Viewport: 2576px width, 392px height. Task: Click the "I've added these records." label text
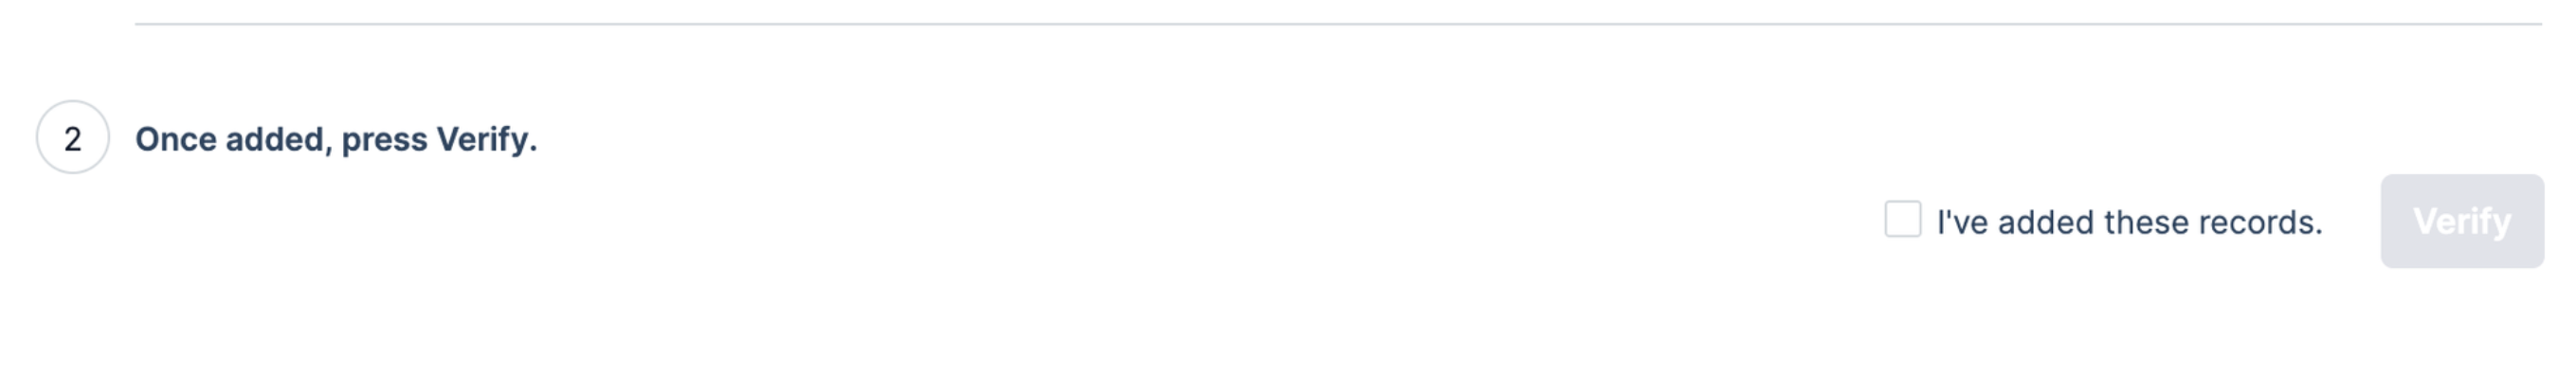(2129, 222)
